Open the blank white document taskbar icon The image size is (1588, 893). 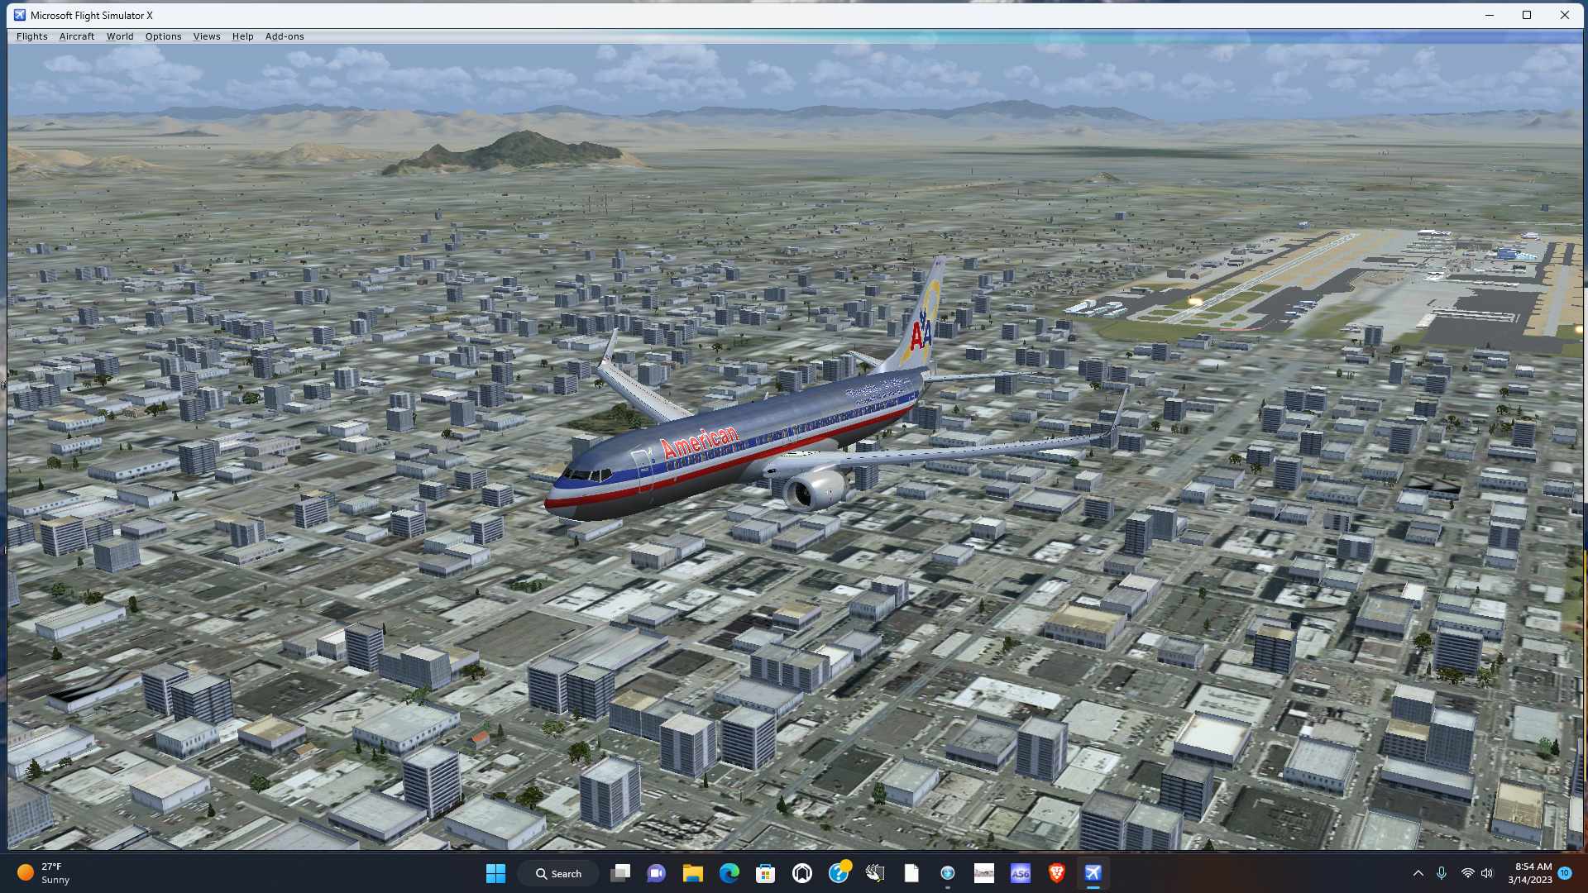[x=911, y=873]
